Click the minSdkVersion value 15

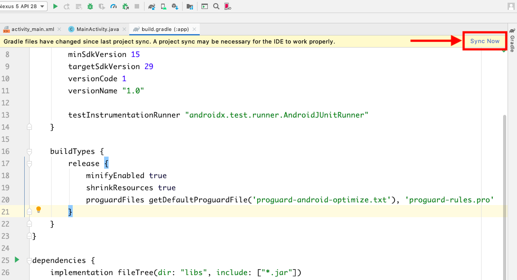click(135, 54)
